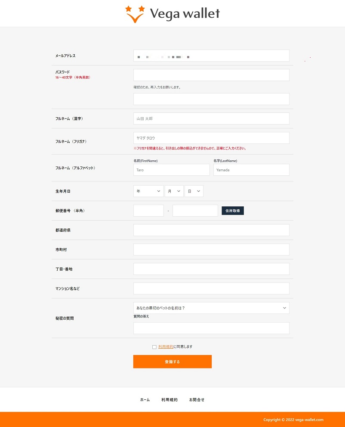Focus the password re-entry confirmation field
This screenshot has width=345, height=427.
(x=211, y=99)
